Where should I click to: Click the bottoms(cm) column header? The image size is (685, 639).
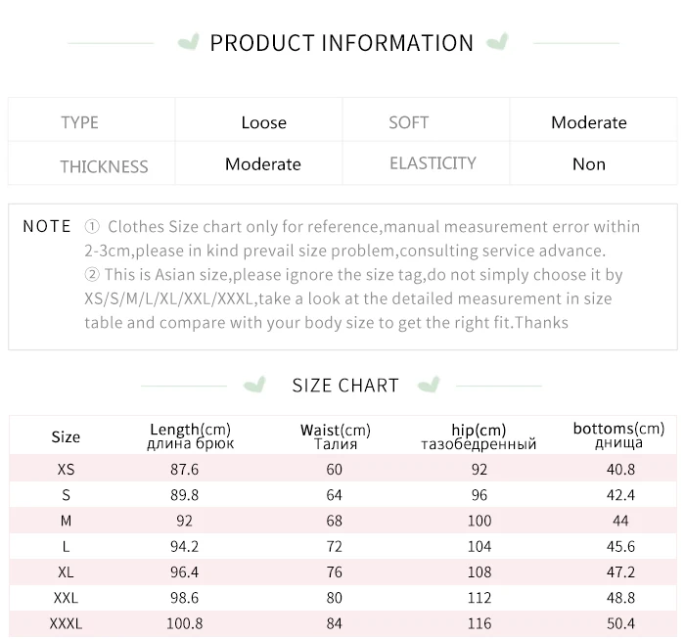point(618,435)
